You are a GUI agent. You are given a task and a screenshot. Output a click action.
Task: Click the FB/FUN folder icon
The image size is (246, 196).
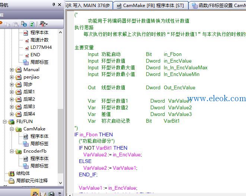[x=12, y=122]
